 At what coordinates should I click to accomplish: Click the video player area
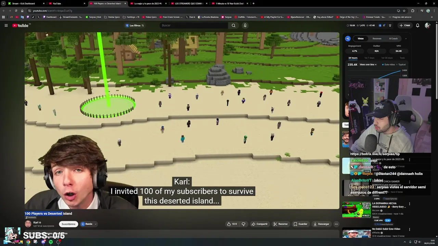pyautogui.click(x=182, y=121)
